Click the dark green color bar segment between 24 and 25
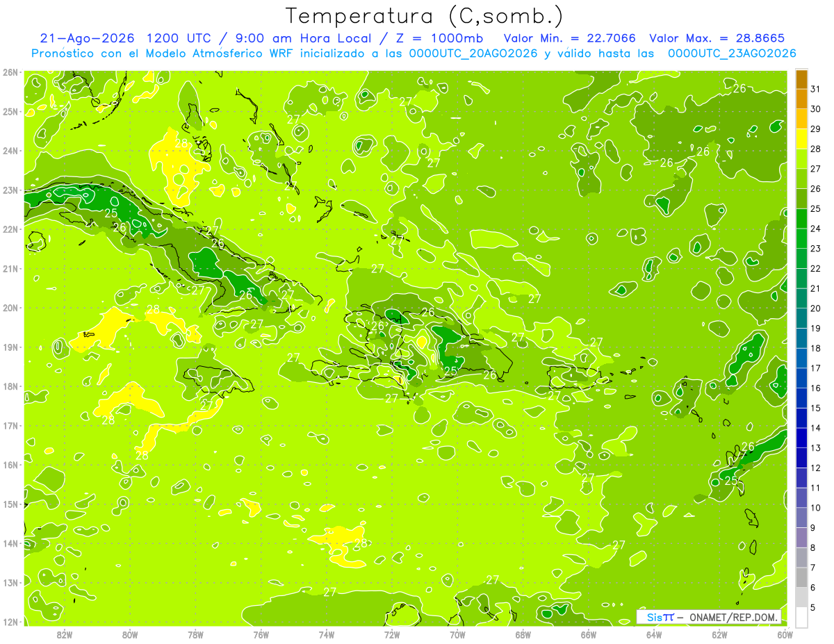834x644 pixels. (x=801, y=219)
